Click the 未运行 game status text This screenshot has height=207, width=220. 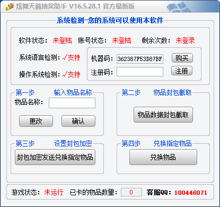54,192
